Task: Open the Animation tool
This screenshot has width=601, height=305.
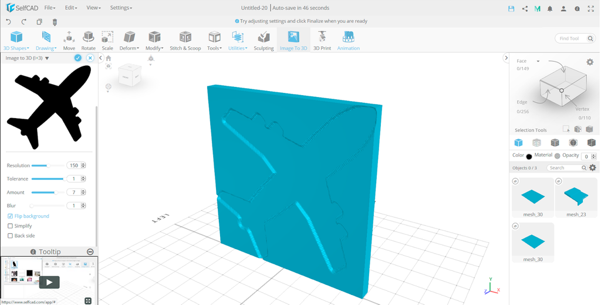Action: click(348, 41)
